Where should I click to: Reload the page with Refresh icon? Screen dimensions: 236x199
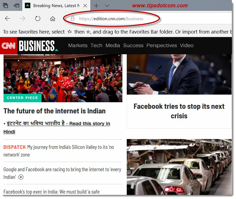[38, 19]
